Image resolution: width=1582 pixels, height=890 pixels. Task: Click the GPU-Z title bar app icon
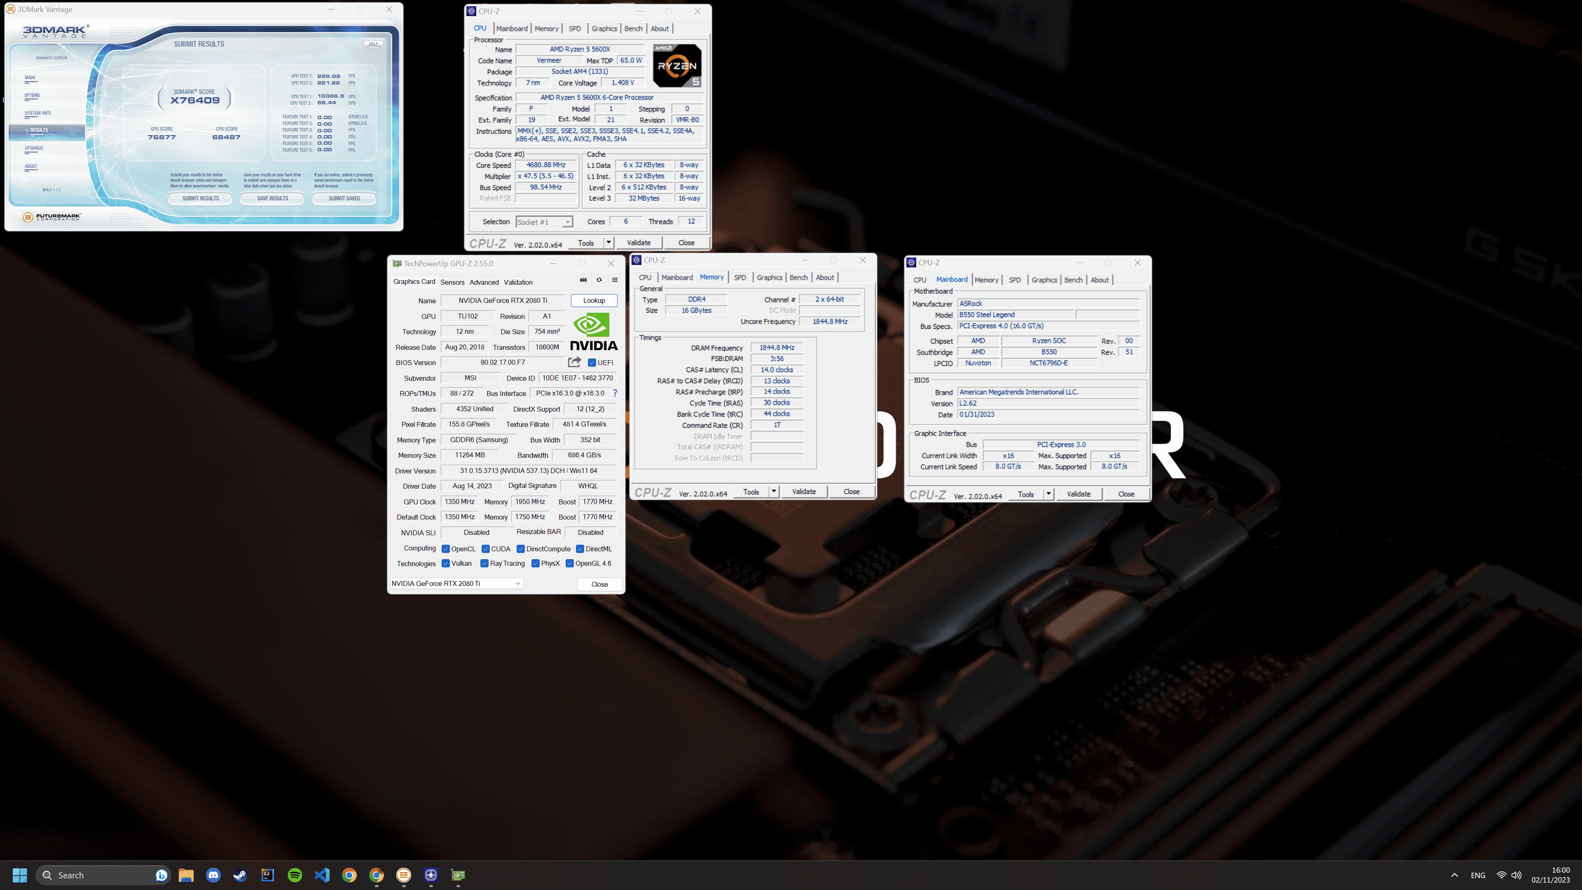397,264
